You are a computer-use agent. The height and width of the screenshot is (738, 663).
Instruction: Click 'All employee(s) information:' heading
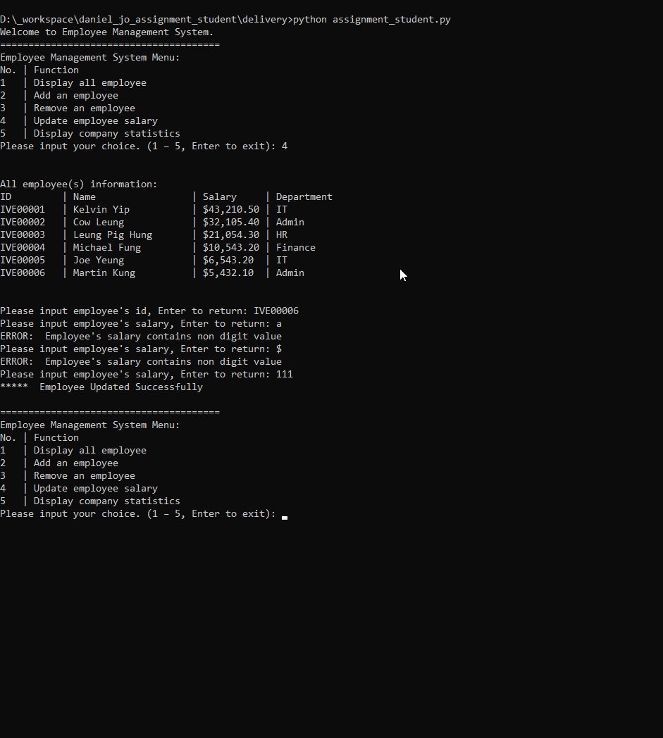pos(79,184)
